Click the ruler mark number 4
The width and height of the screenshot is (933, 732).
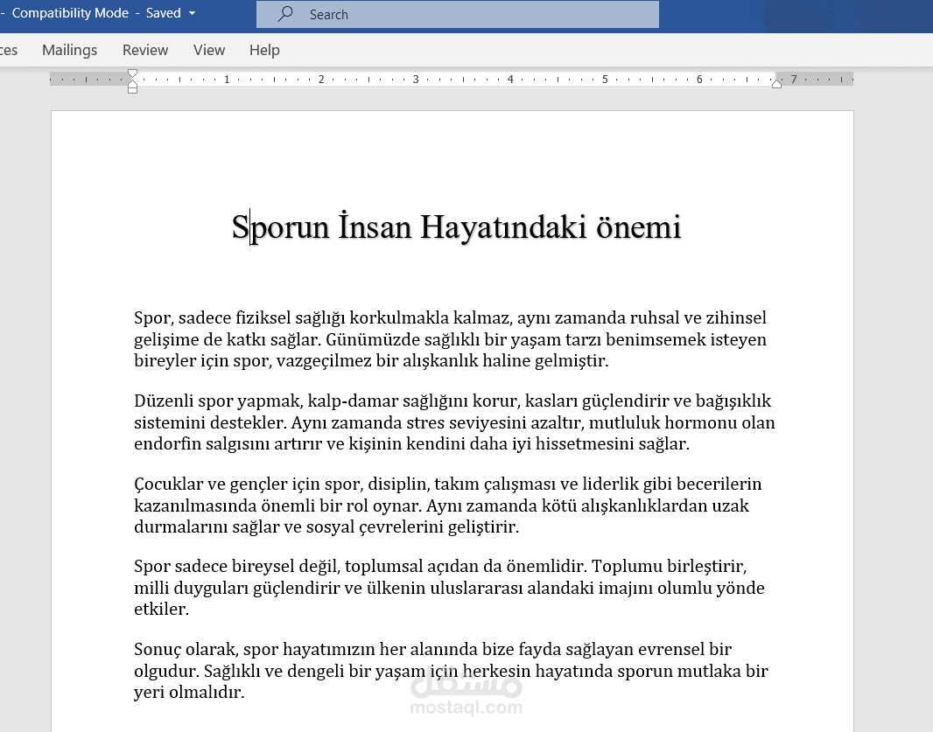pyautogui.click(x=510, y=79)
